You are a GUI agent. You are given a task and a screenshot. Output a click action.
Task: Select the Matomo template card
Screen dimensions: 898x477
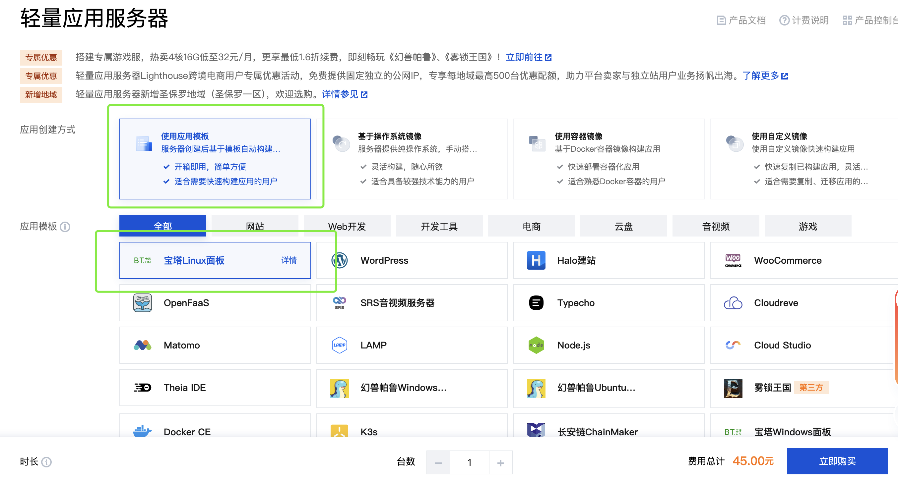[215, 345]
